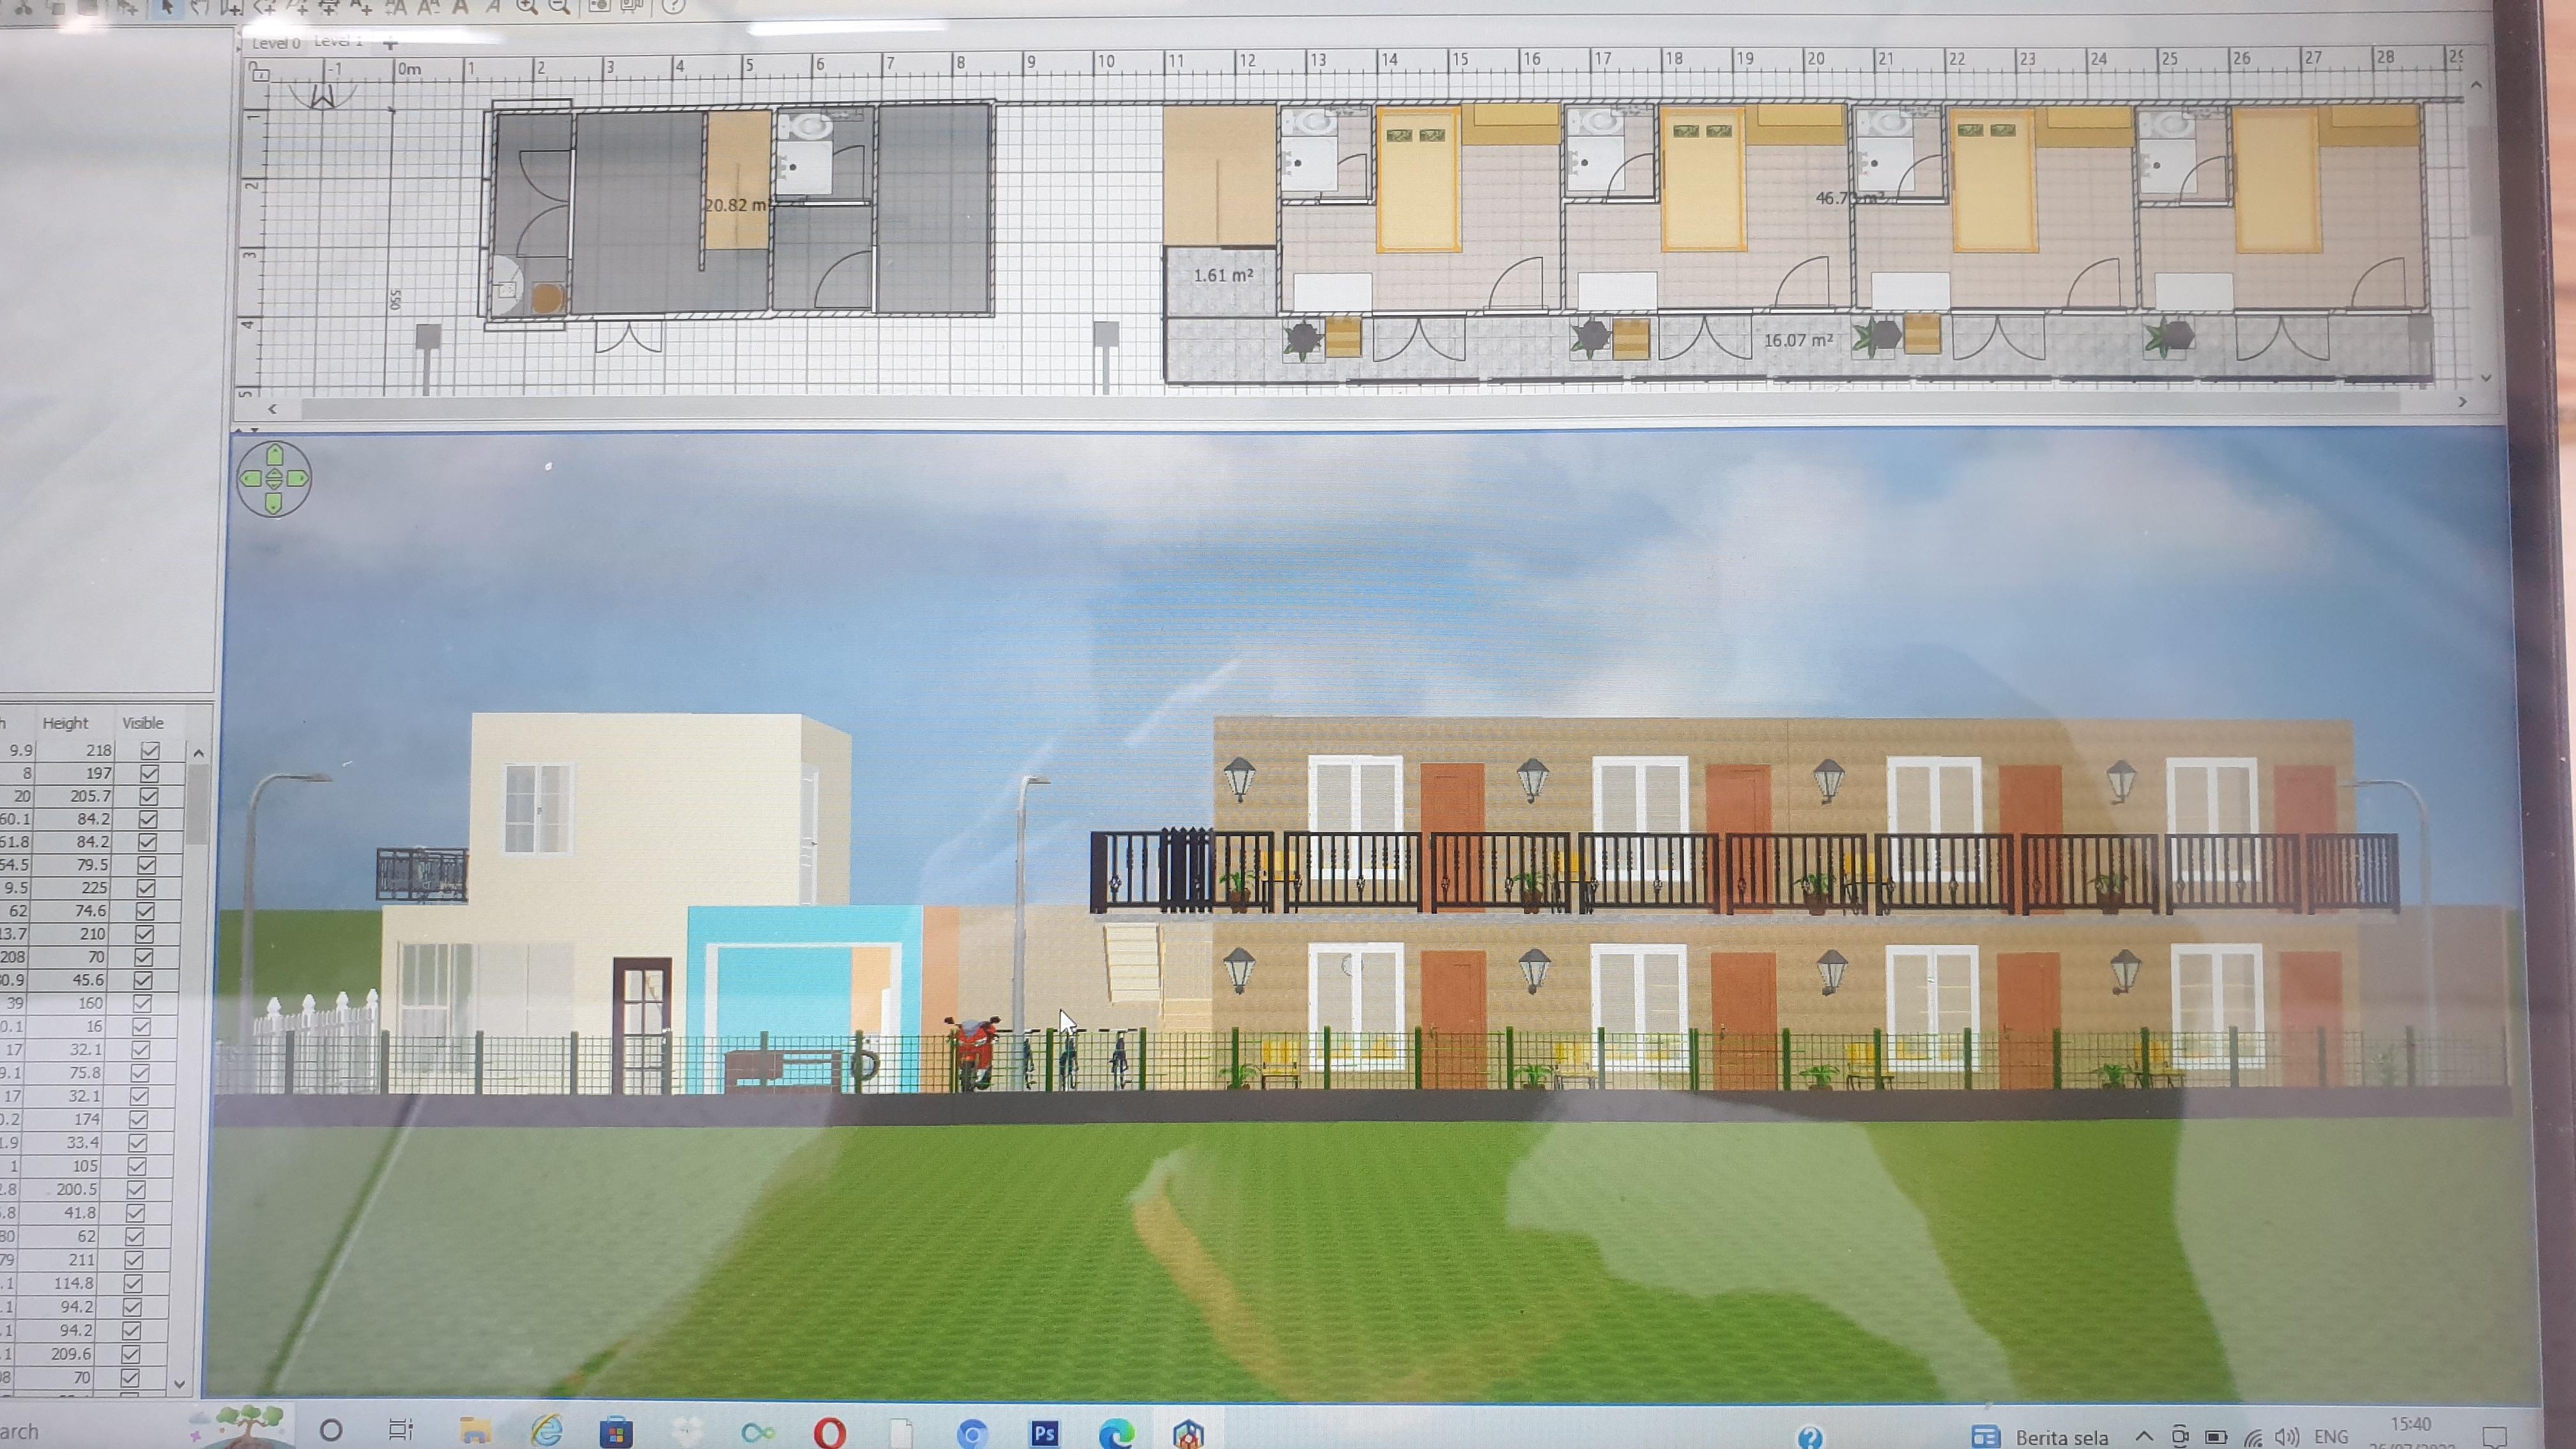Click the 3D view navigation arrows pad
Viewport: 2576px width, 1449px height.
coord(274,479)
